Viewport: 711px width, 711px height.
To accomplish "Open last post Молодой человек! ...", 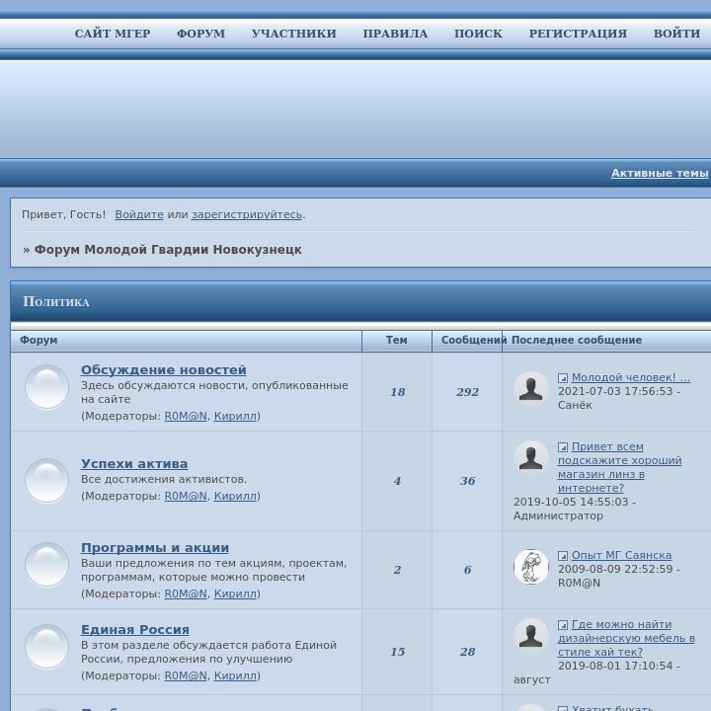I will 631,377.
